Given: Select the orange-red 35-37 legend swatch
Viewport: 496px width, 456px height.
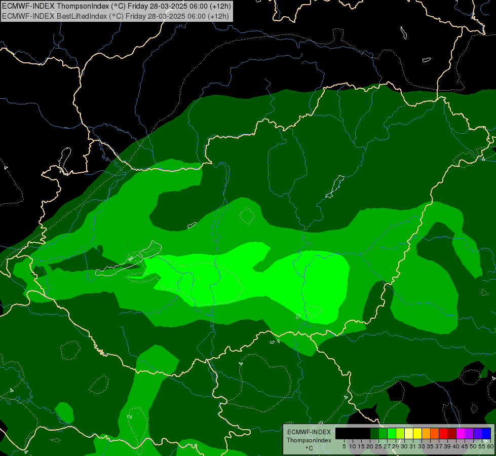Looking at the screenshot, I should pos(435,433).
